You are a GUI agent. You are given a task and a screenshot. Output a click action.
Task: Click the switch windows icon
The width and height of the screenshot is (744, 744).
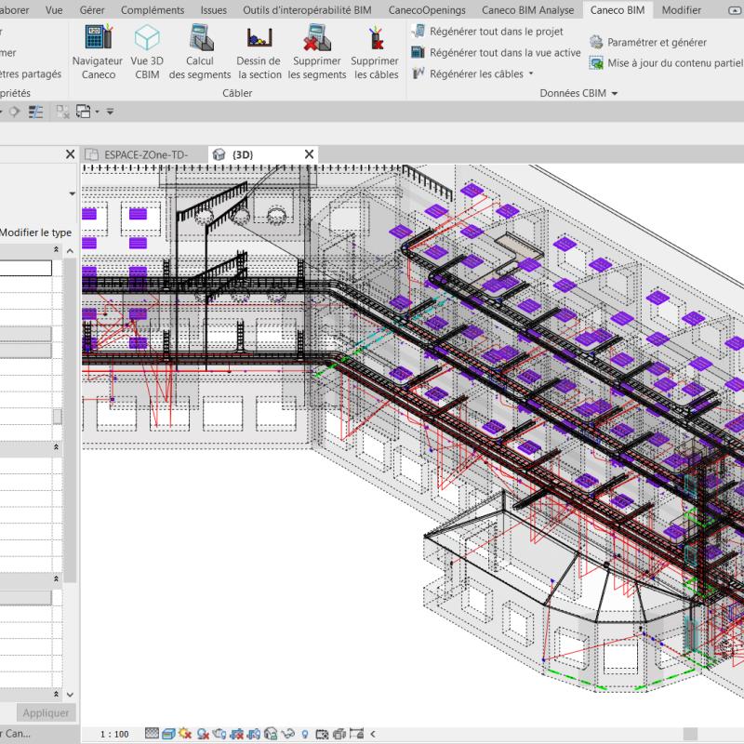pyautogui.click(x=84, y=112)
